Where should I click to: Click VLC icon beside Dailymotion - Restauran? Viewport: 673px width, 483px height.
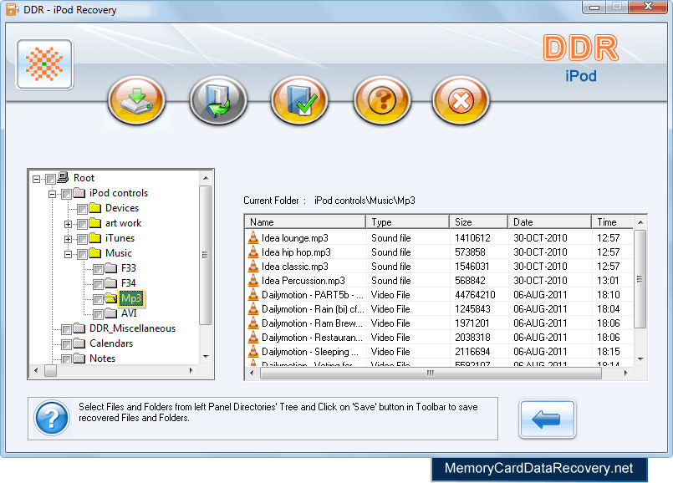253,337
